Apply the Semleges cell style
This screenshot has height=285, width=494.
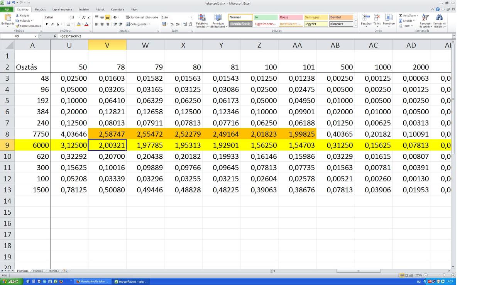click(316, 17)
